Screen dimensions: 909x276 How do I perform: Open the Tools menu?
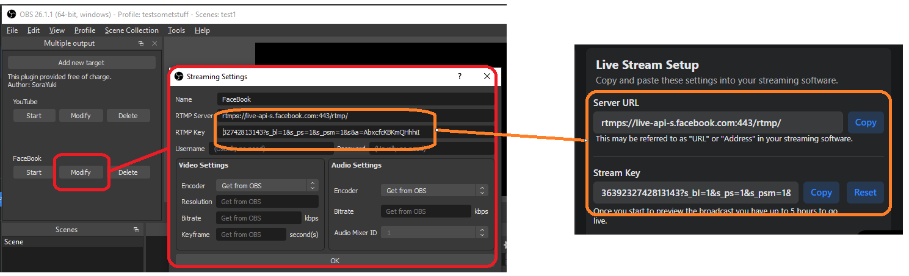pos(176,30)
